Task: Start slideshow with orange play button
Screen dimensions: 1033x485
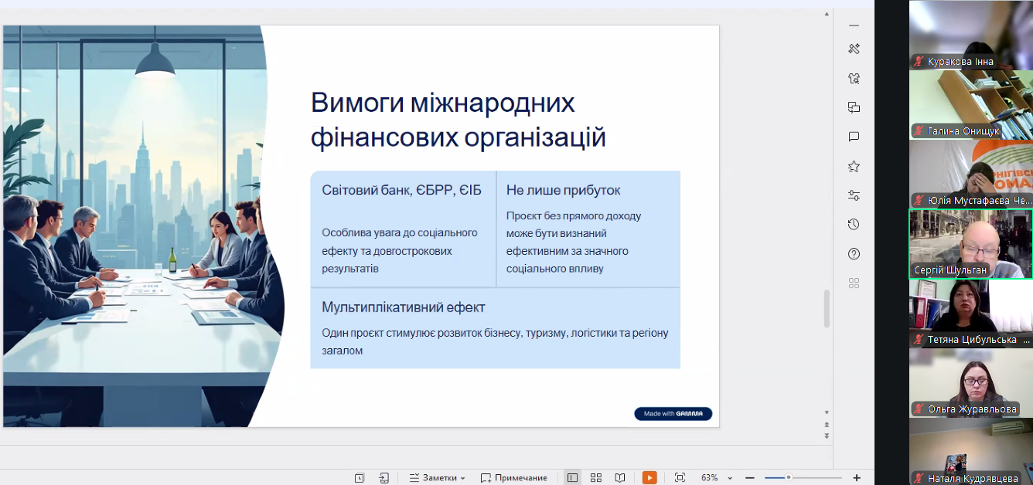Action: (649, 478)
